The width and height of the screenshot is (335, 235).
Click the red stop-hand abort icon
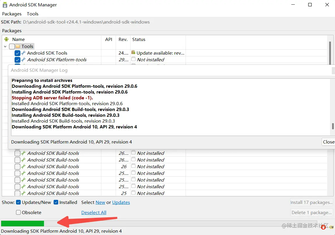323,227
